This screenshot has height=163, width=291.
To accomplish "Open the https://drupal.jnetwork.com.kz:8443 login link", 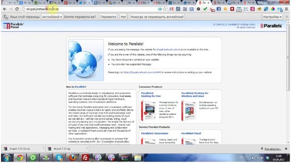I will pyautogui.click(x=142, y=72).
